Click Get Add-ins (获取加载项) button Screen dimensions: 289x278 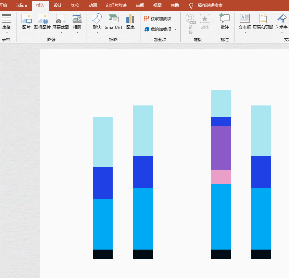158,19
